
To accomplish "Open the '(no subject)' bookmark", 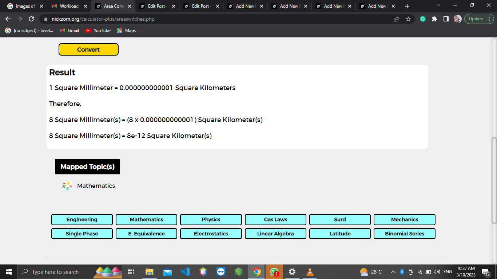I will coord(29,31).
